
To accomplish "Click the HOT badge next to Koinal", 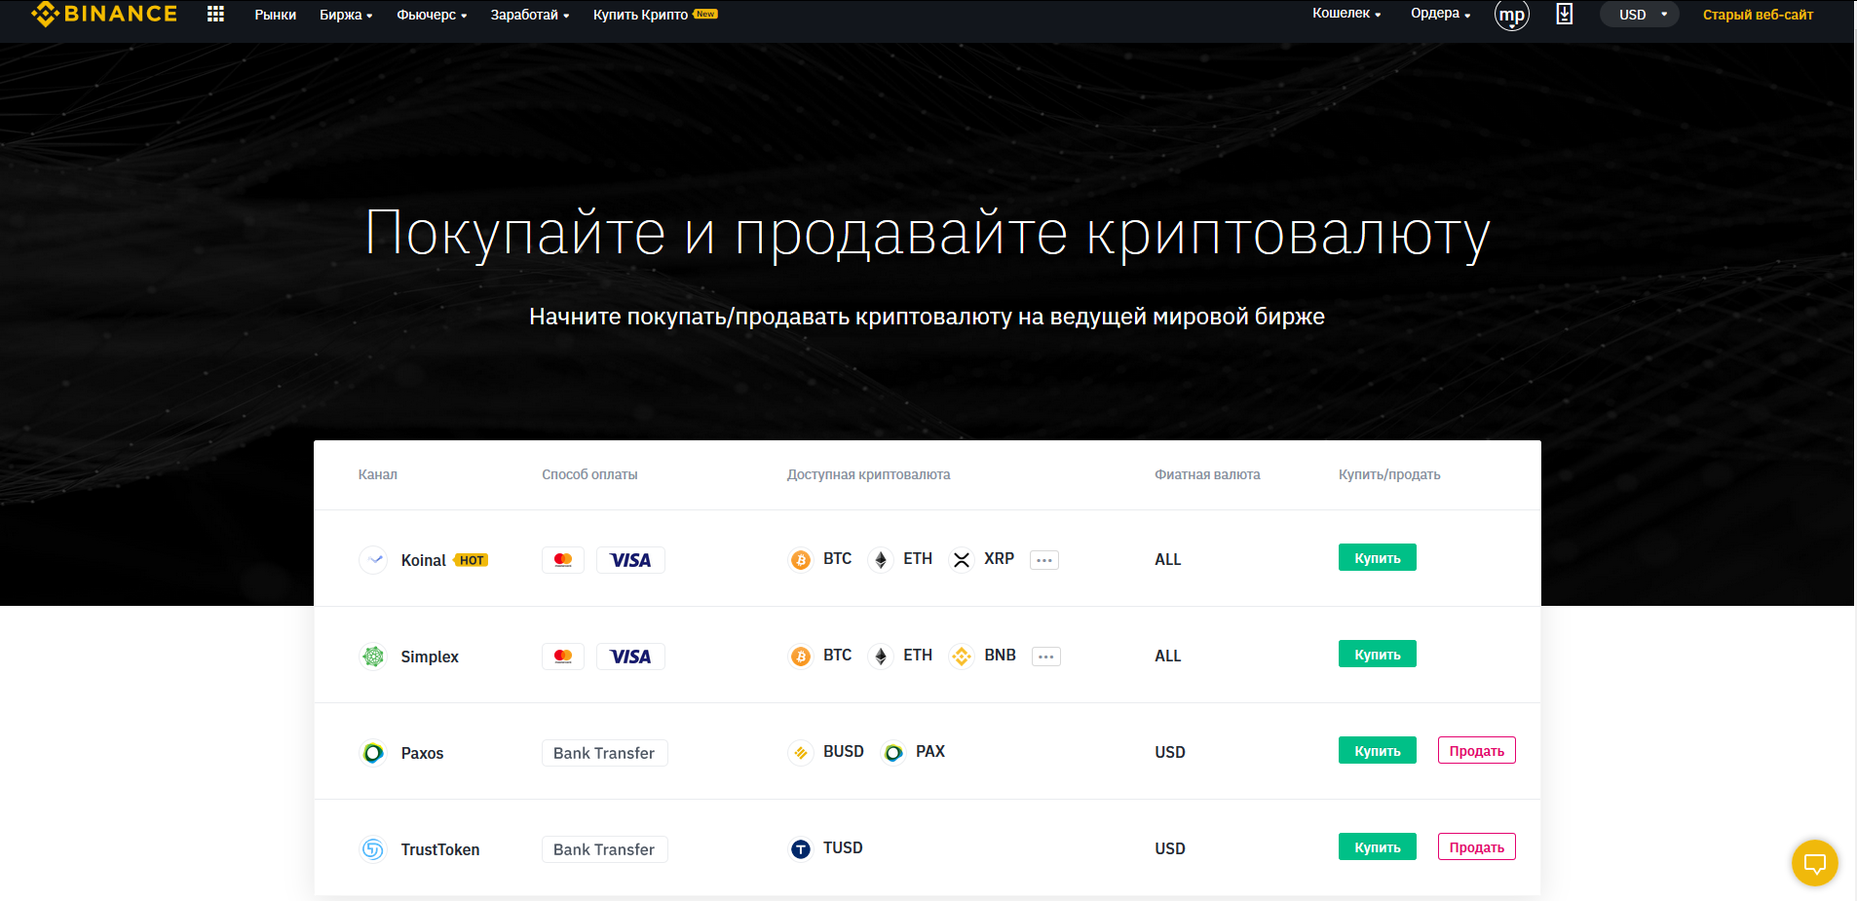I will click(472, 560).
